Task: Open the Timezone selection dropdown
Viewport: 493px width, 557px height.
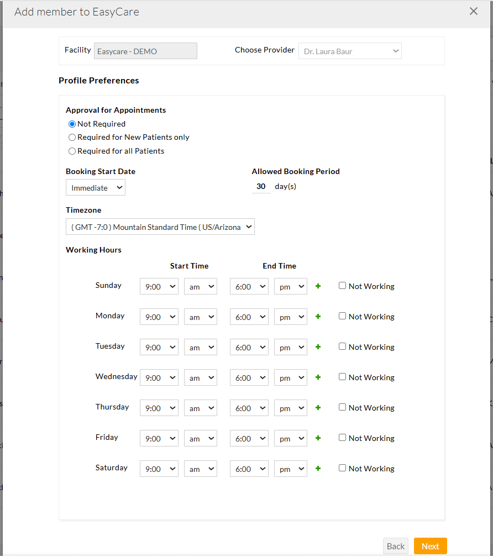Action: point(160,227)
